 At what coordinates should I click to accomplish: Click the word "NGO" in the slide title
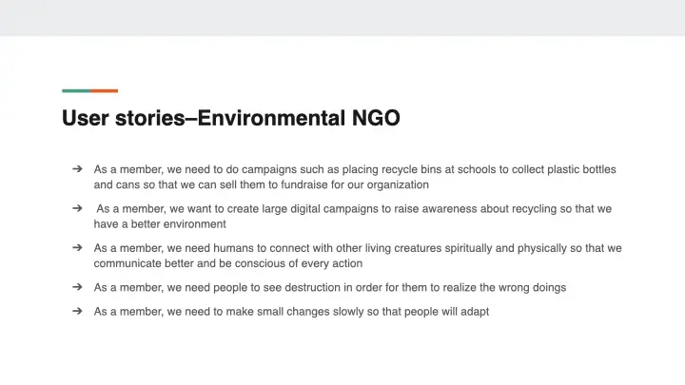[x=376, y=119]
